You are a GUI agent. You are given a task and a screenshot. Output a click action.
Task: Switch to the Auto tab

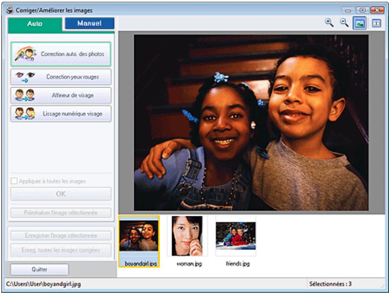pos(35,24)
